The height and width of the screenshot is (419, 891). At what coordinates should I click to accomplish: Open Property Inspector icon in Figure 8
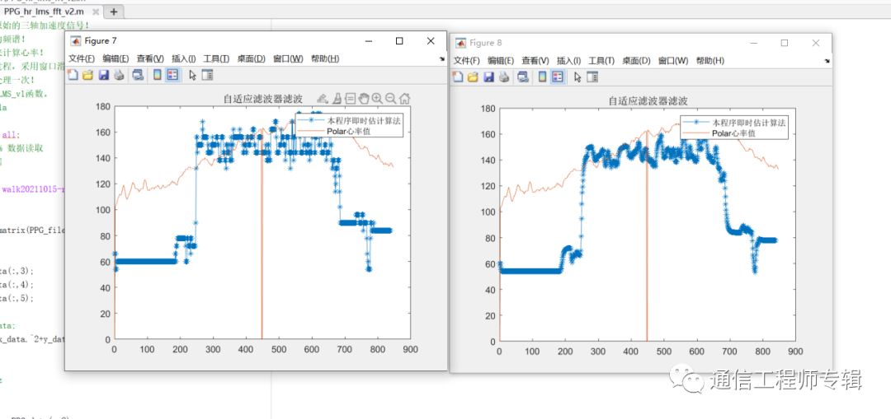click(592, 77)
